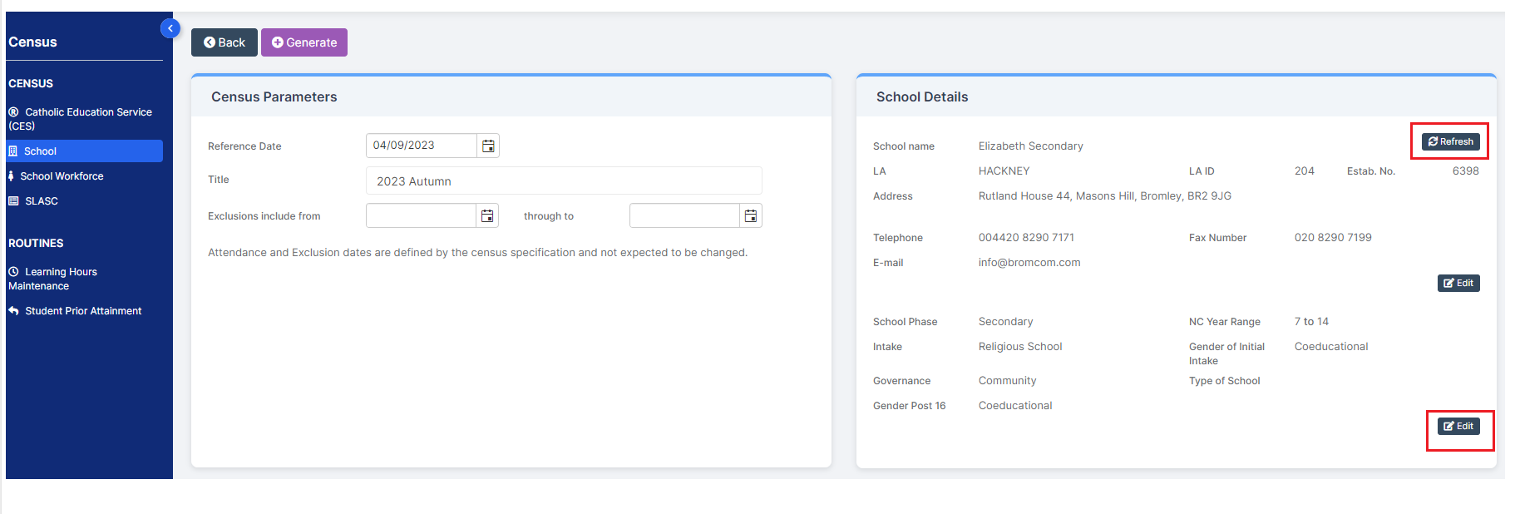The image size is (1515, 514).
Task: Click the Estab. No. value 6398
Action: (1465, 171)
